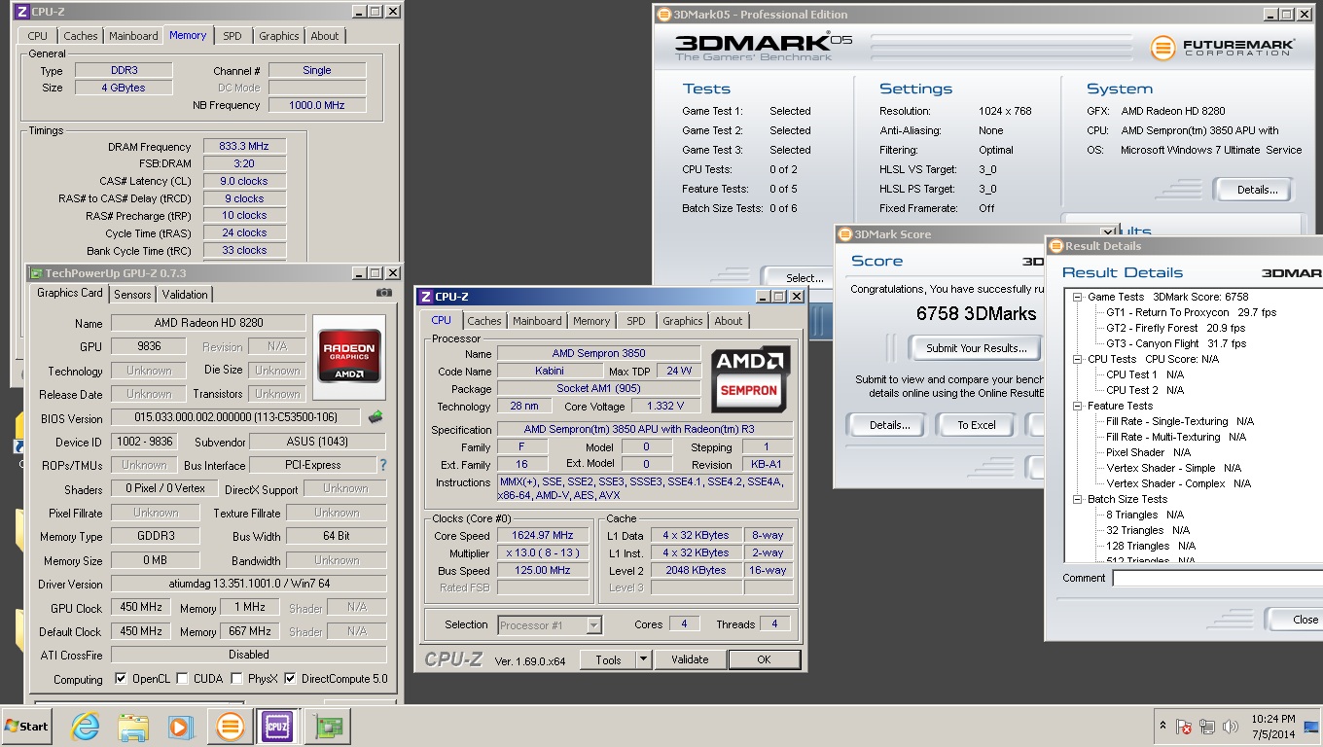1323x747 pixels.
Task: Switch to Sensors tab in GPU-Z
Action: tap(132, 294)
